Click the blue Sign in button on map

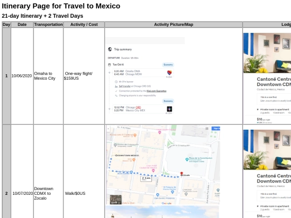(216, 129)
